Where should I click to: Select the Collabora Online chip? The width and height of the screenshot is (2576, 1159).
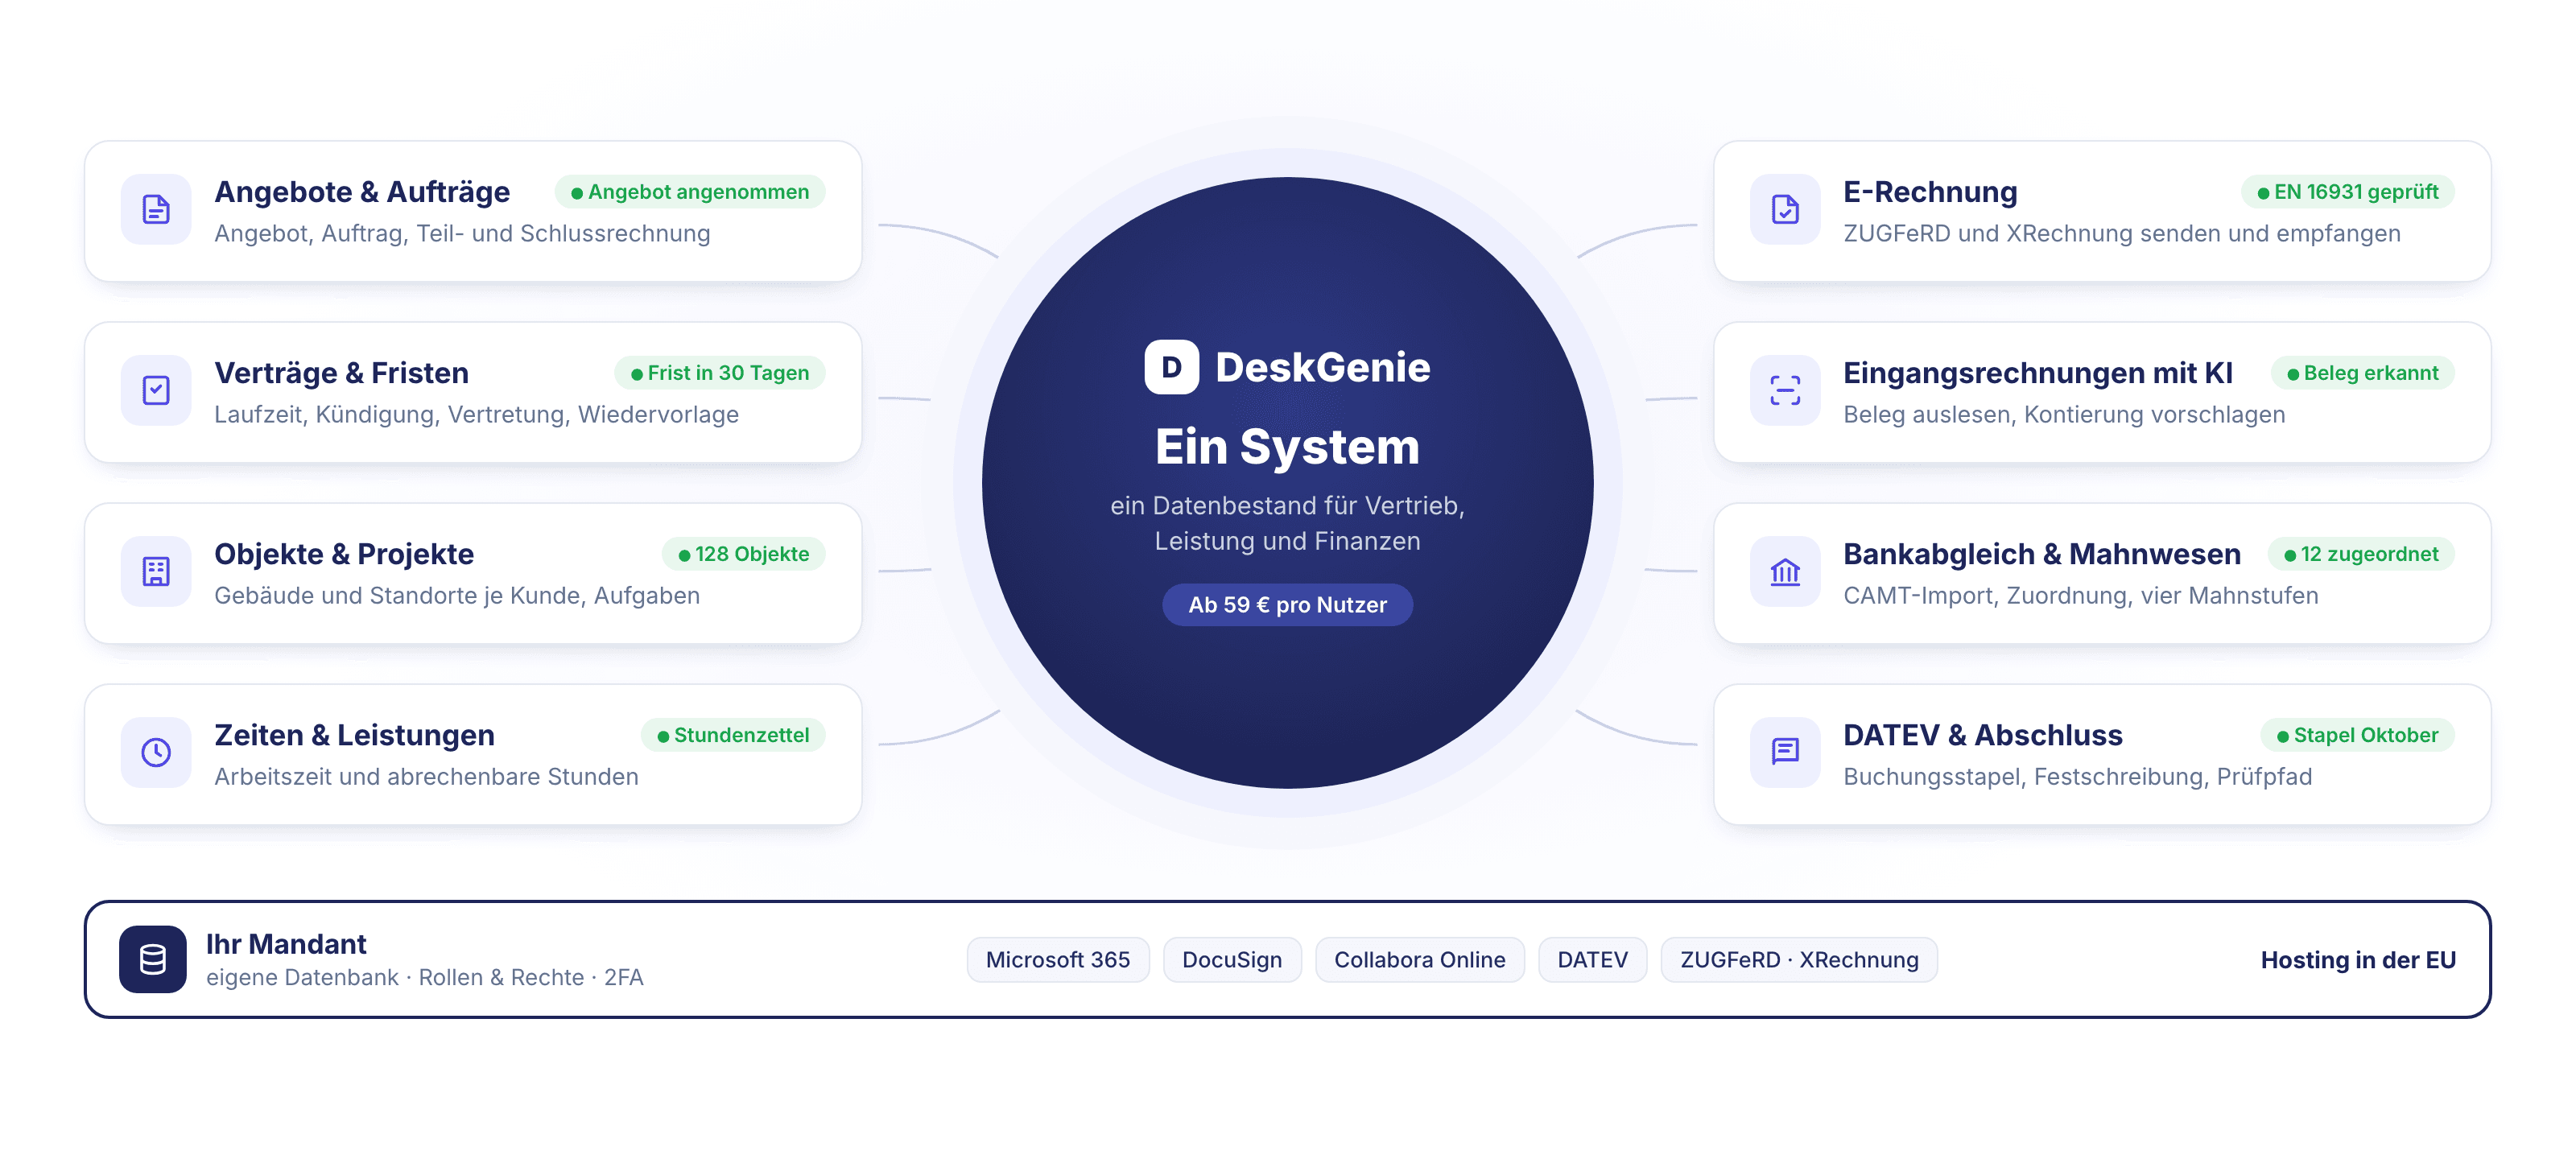[1419, 960]
